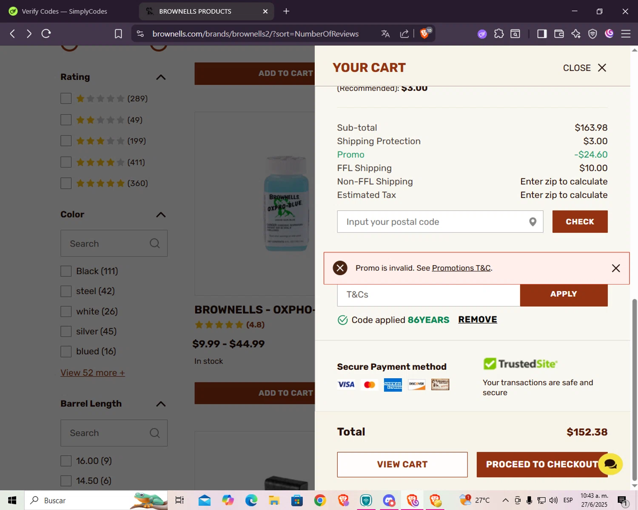
Task: Go back with the browser back arrow
Action: [x=12, y=34]
